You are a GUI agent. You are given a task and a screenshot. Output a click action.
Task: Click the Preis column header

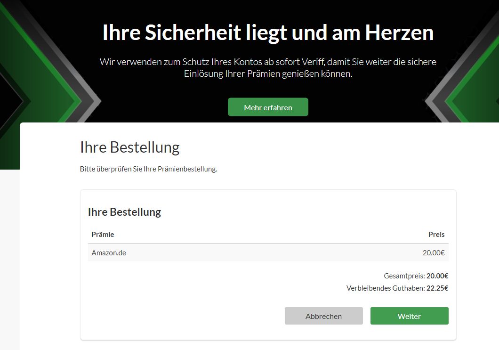pyautogui.click(x=436, y=235)
